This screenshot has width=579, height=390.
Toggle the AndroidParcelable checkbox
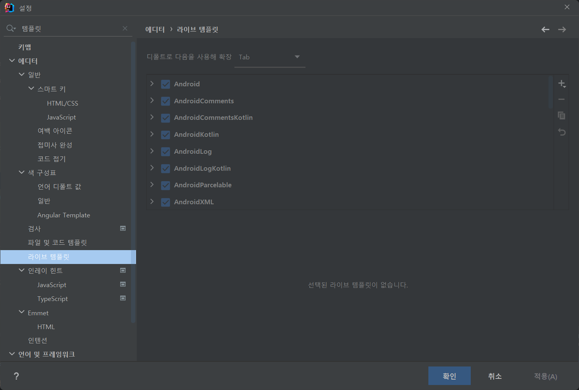tap(166, 185)
